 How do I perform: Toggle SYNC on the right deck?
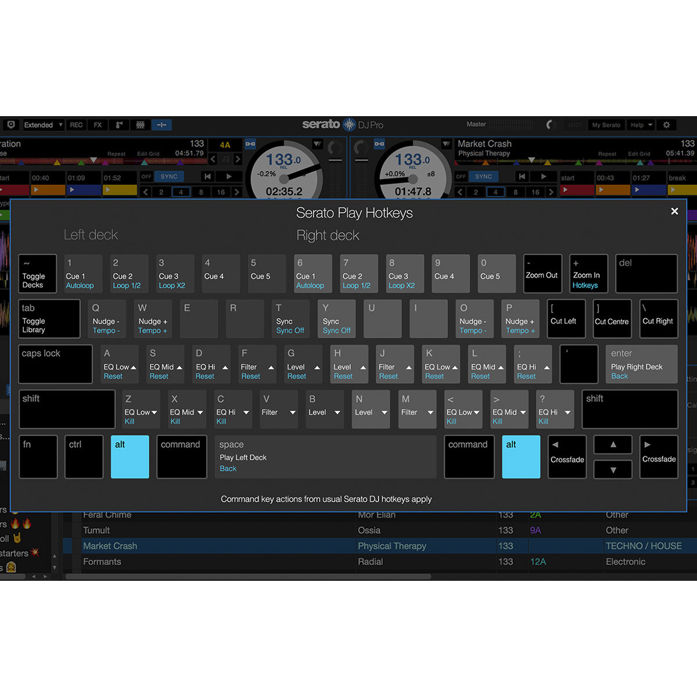(484, 176)
